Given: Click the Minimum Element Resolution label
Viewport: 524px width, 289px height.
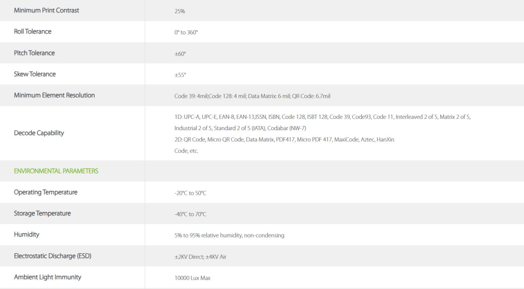Looking at the screenshot, I should [54, 95].
